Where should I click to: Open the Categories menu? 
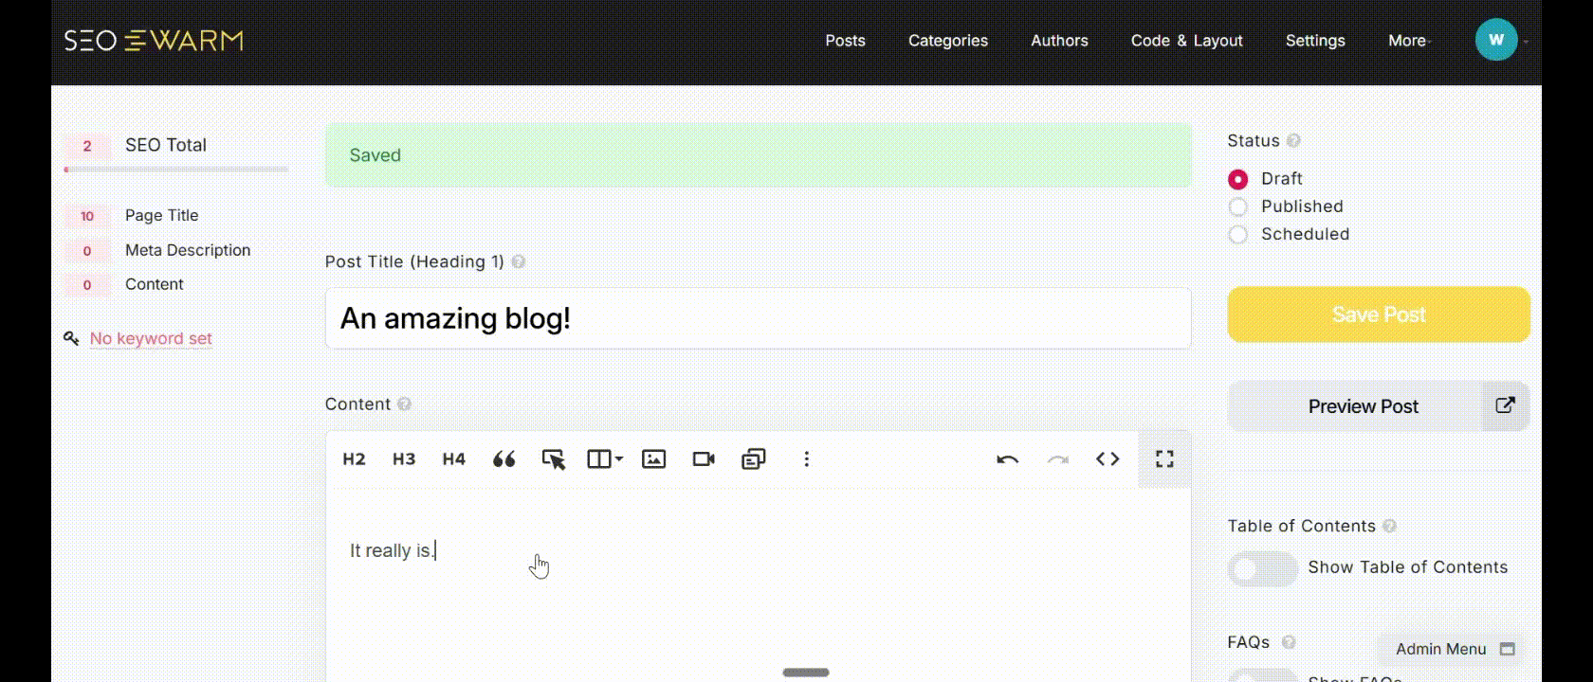coord(948,41)
